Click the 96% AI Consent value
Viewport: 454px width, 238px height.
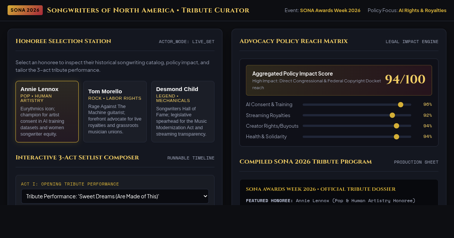(x=428, y=105)
